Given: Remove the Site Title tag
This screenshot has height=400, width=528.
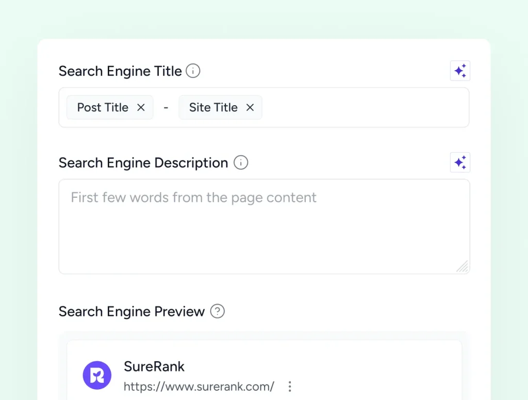Looking at the screenshot, I should tap(250, 107).
